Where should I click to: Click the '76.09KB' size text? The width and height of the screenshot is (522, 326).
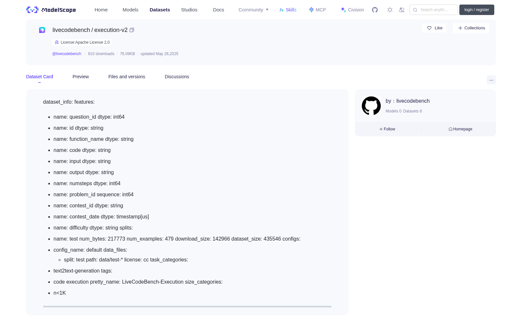click(127, 54)
